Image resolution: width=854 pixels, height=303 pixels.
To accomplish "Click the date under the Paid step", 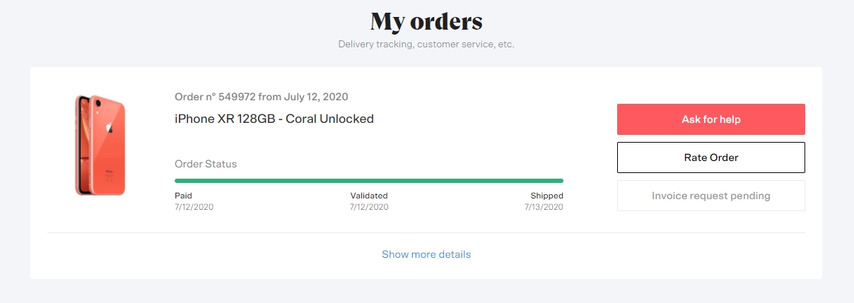I will [x=194, y=207].
